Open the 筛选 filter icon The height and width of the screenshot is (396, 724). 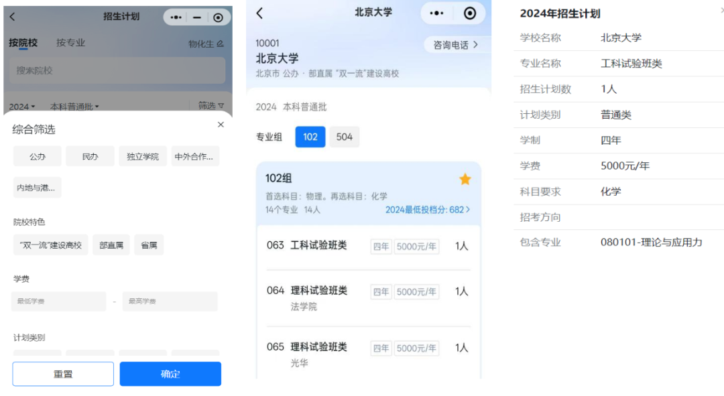pos(220,106)
